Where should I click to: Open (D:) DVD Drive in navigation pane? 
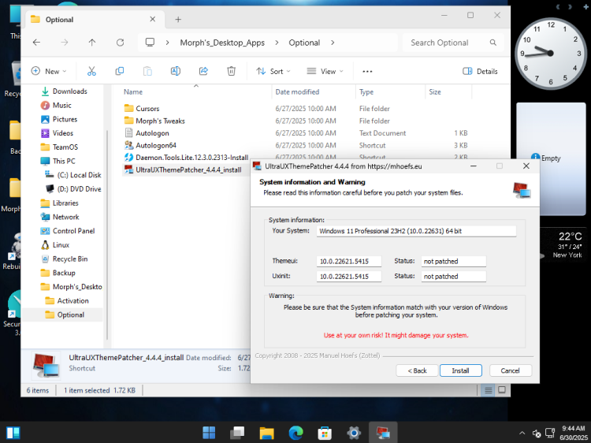79,189
